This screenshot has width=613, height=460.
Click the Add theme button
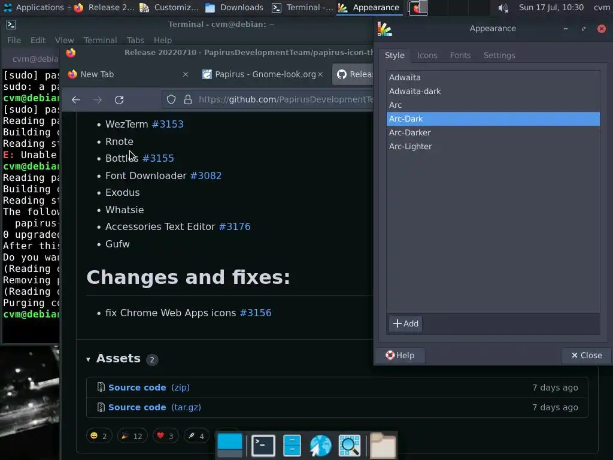[405, 324]
